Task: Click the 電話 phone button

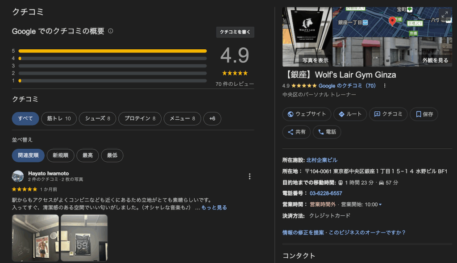Action: coord(327,132)
